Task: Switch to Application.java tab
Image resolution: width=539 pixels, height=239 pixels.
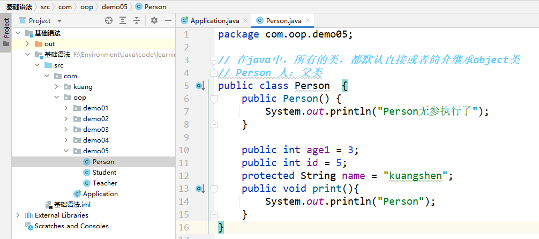Action: [x=215, y=21]
